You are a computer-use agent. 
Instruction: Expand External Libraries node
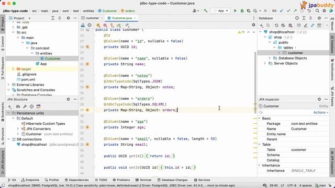tap(8, 85)
